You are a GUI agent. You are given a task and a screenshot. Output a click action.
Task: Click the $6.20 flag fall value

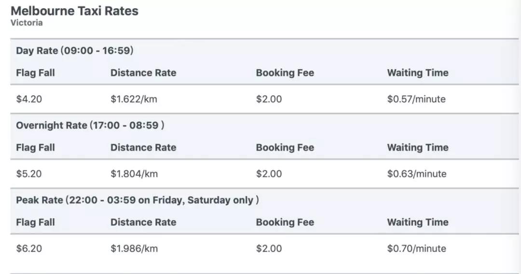tap(29, 248)
